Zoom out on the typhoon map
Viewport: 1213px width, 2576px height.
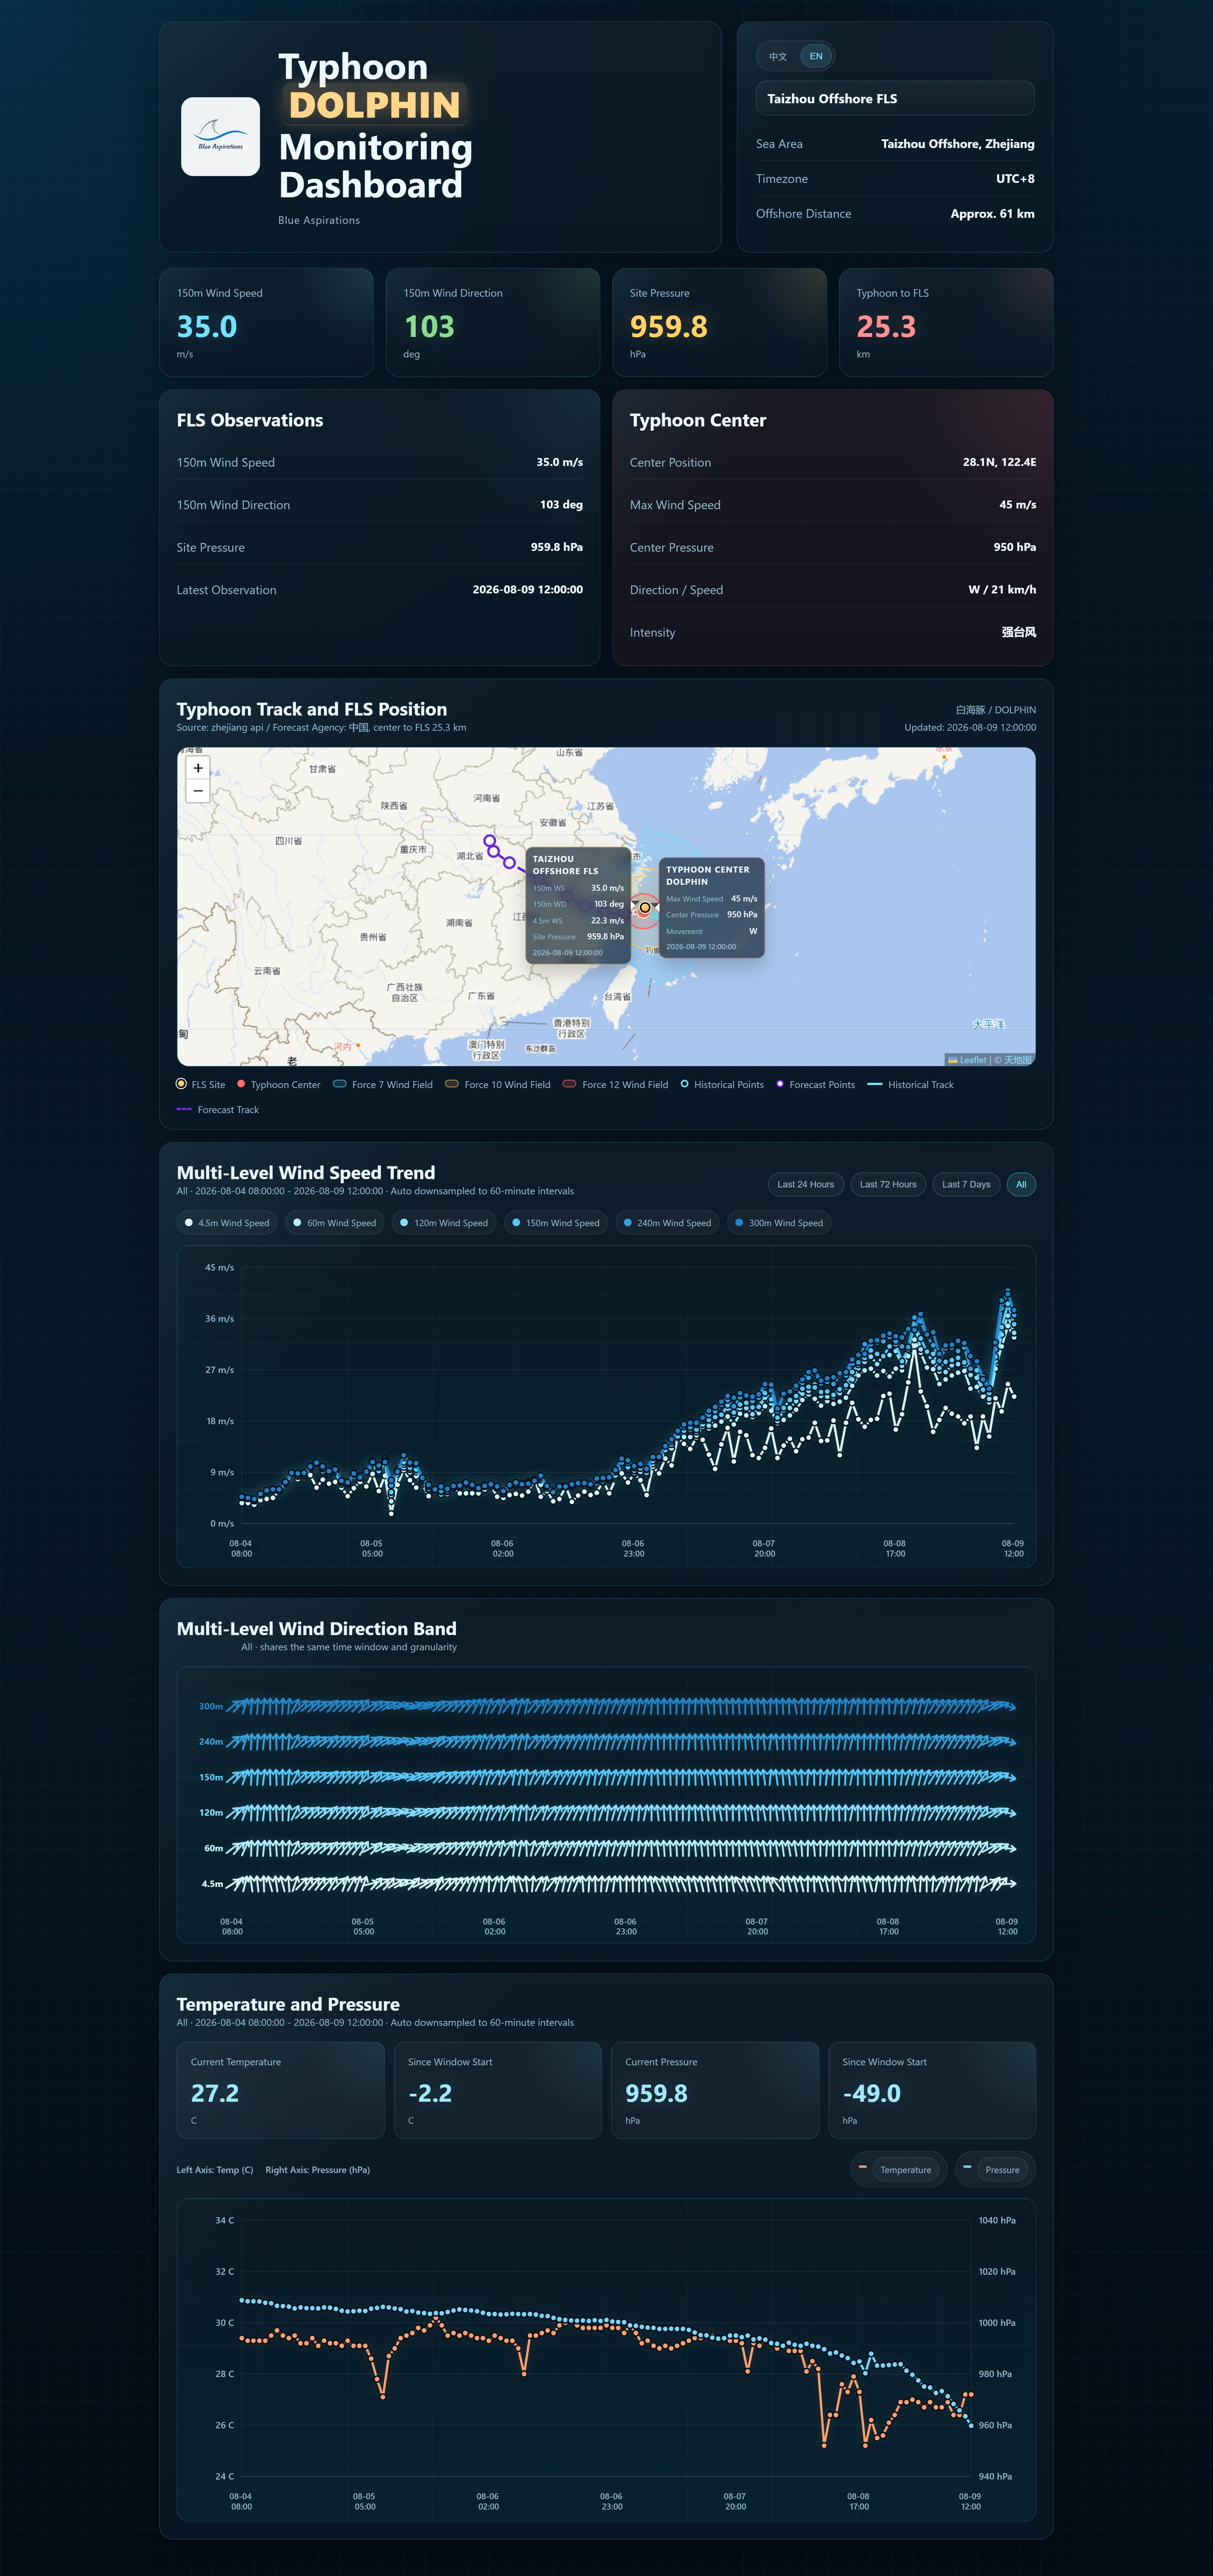198,791
